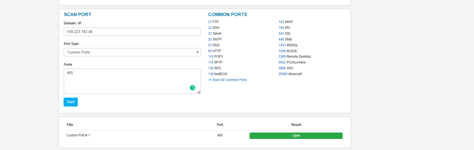Open the Port Type dropdown

tap(132, 52)
